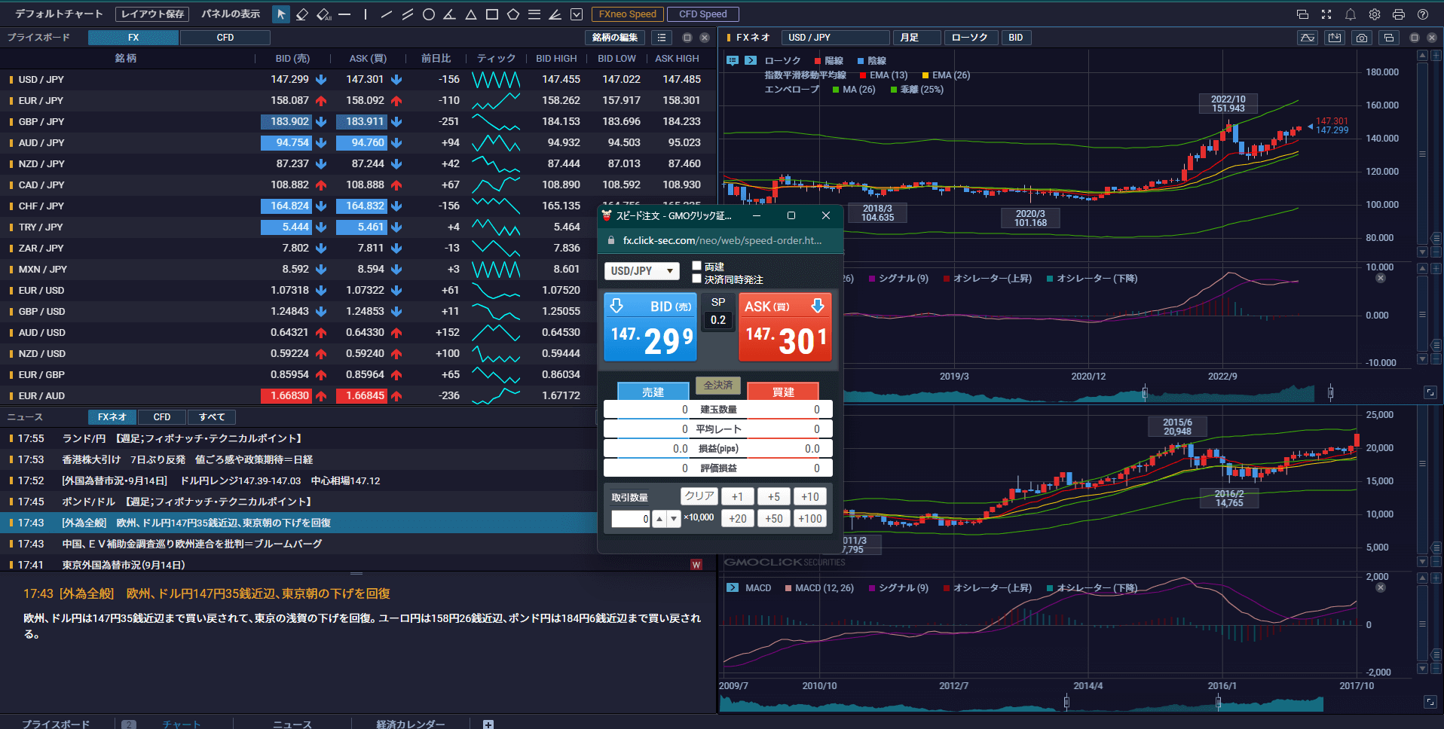This screenshot has height=729, width=1444.
Task: Click the trade quantity input field
Action: tap(630, 518)
